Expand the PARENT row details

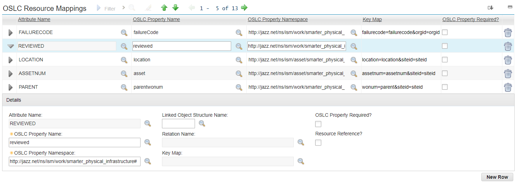tap(11, 87)
